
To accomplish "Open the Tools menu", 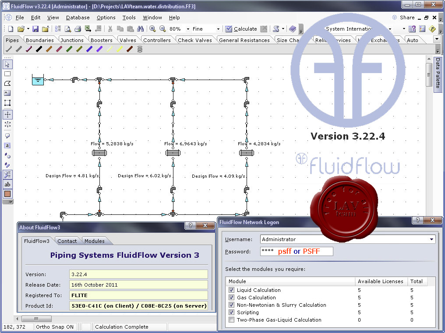I will click(129, 18).
